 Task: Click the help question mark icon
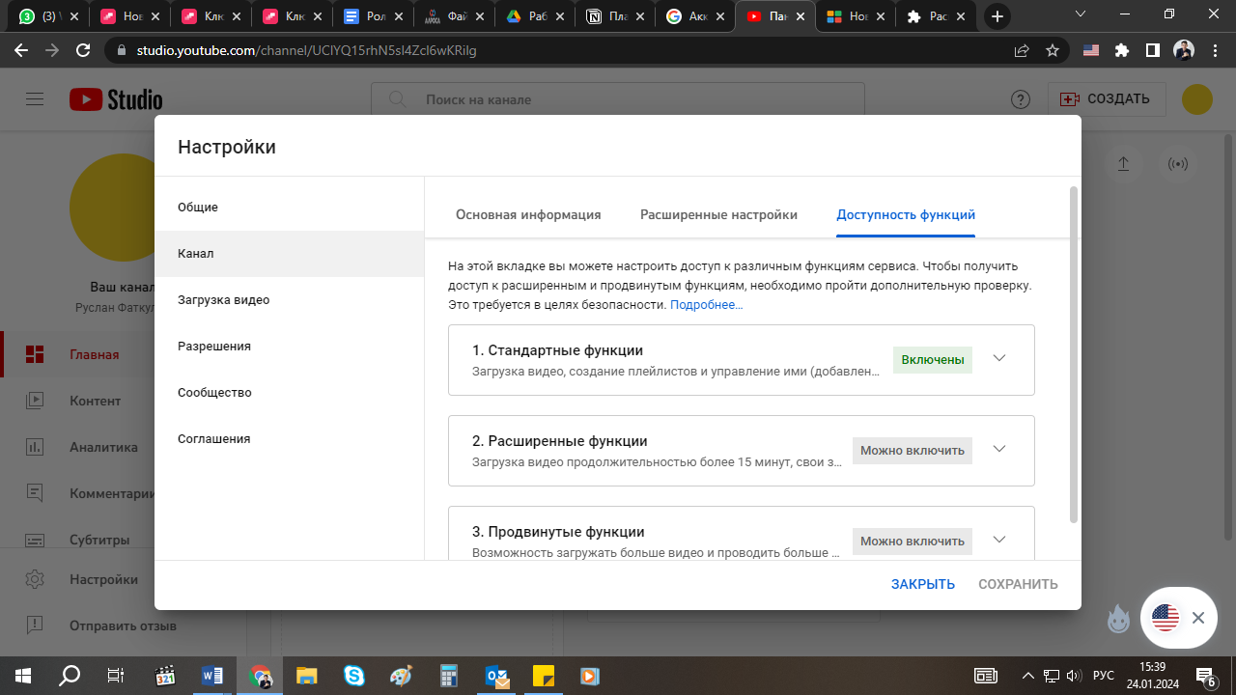(1020, 99)
